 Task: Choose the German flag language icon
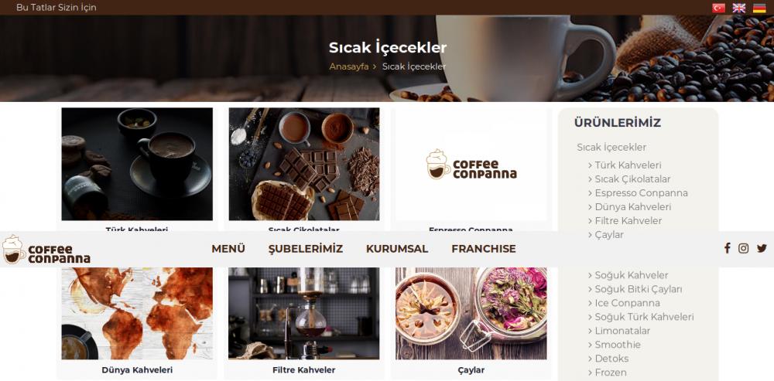pyautogui.click(x=759, y=8)
